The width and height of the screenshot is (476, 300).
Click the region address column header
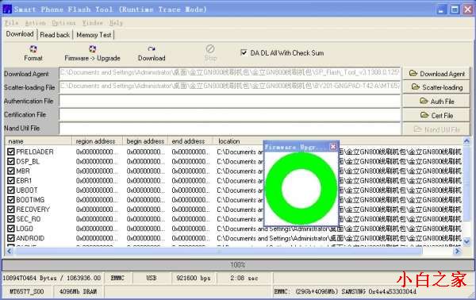click(x=97, y=141)
